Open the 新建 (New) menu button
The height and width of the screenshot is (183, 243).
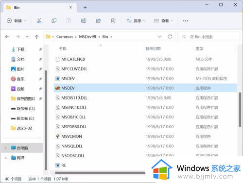point(16,21)
